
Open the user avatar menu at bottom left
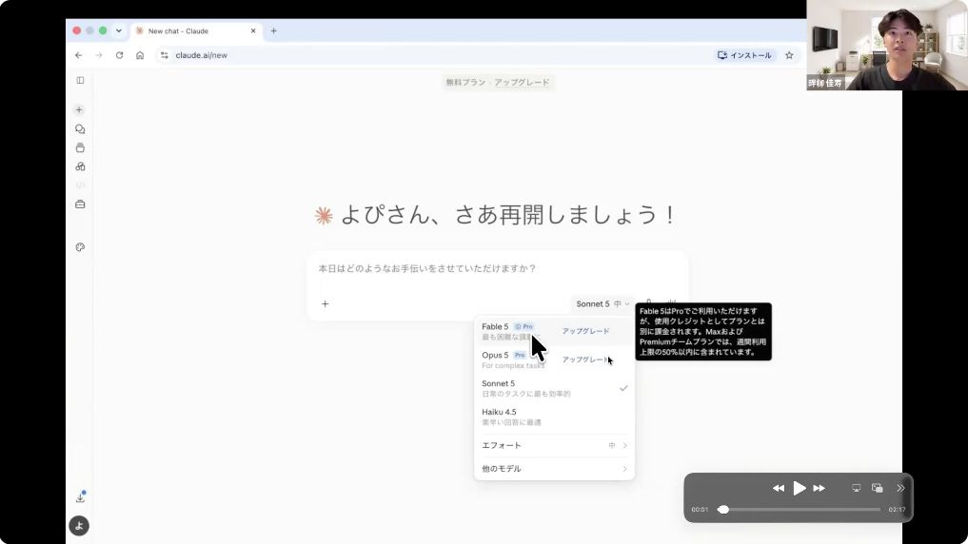coord(79,526)
